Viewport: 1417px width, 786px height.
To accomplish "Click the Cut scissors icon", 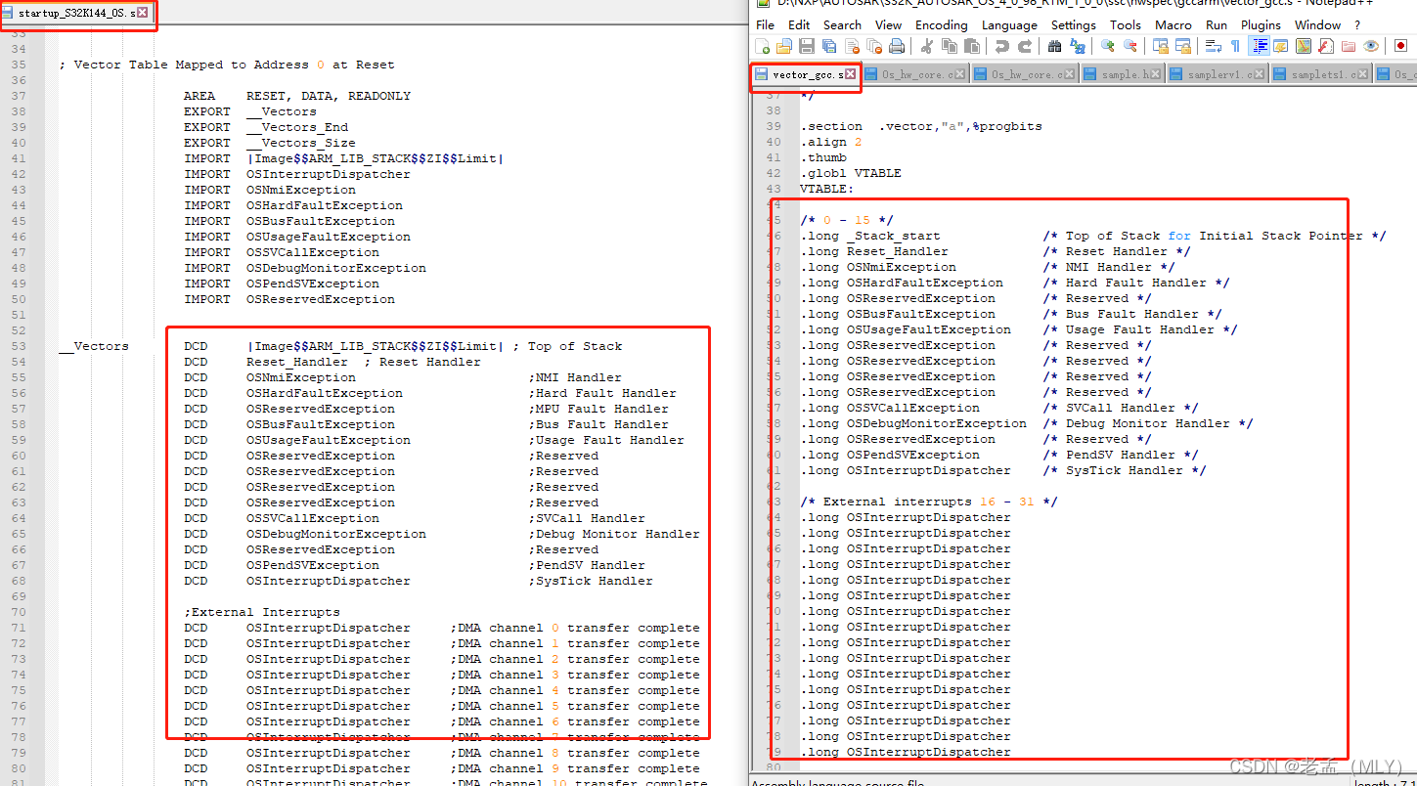I will pyautogui.click(x=926, y=46).
